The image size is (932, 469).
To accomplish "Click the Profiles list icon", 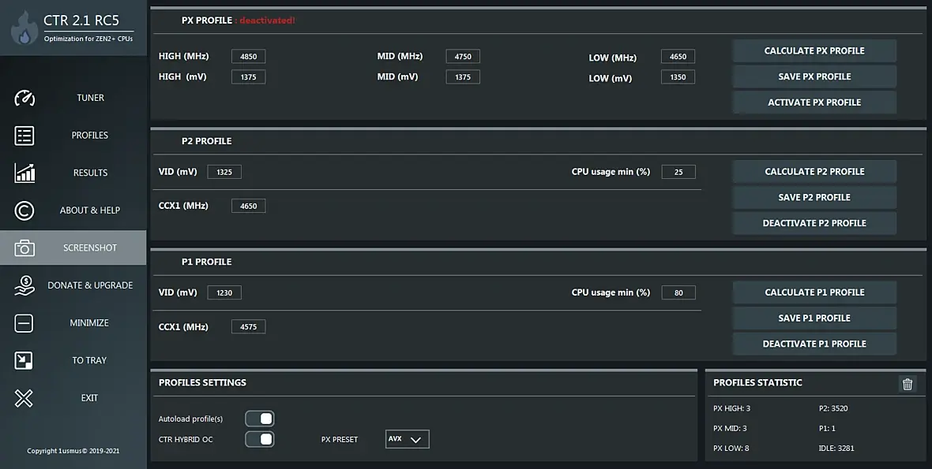I will point(24,136).
